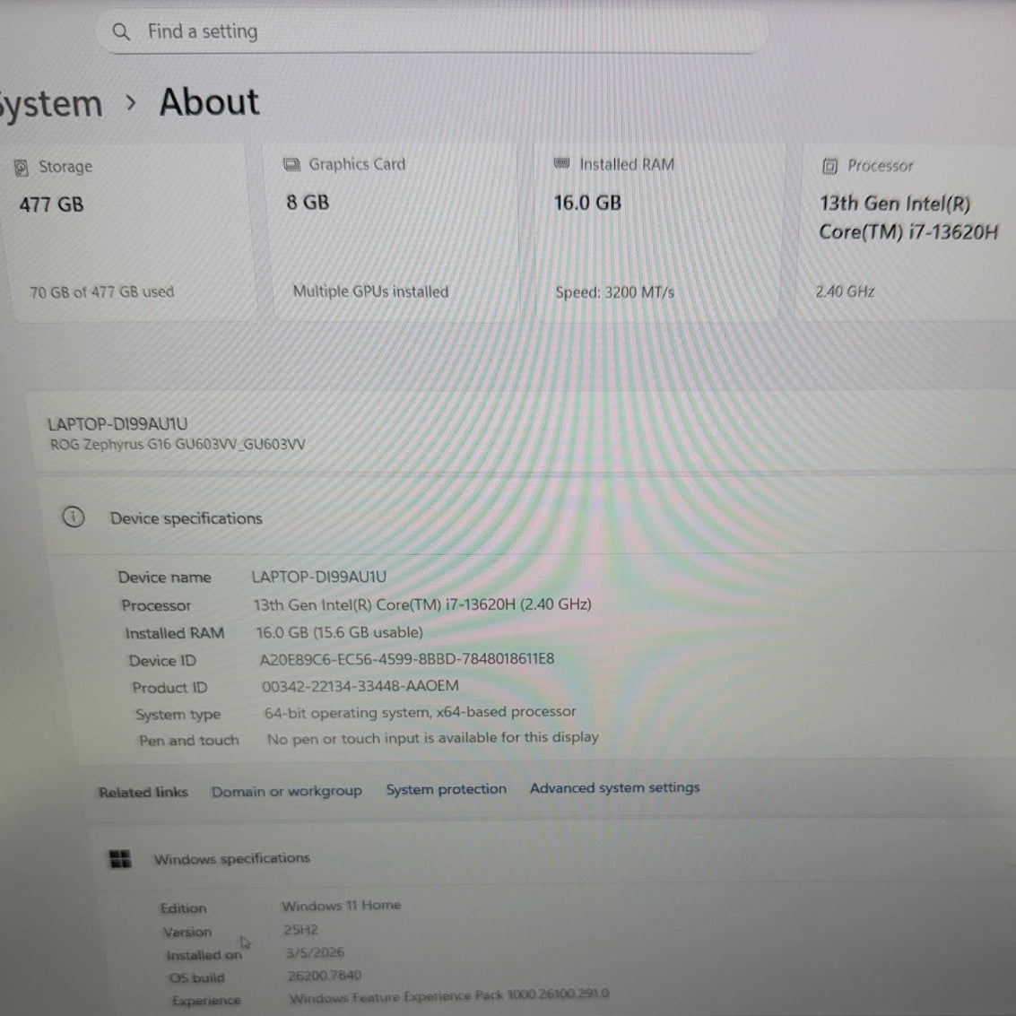The width and height of the screenshot is (1016, 1016).
Task: Click the 70 GB used storage indicator
Action: [100, 291]
